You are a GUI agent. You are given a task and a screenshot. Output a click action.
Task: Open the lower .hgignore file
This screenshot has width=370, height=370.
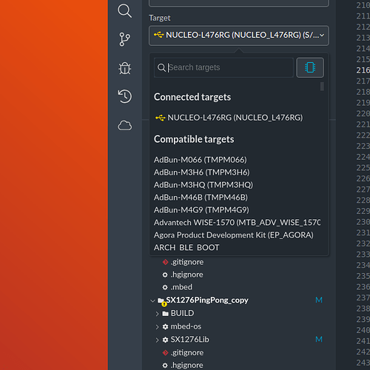tap(187, 366)
